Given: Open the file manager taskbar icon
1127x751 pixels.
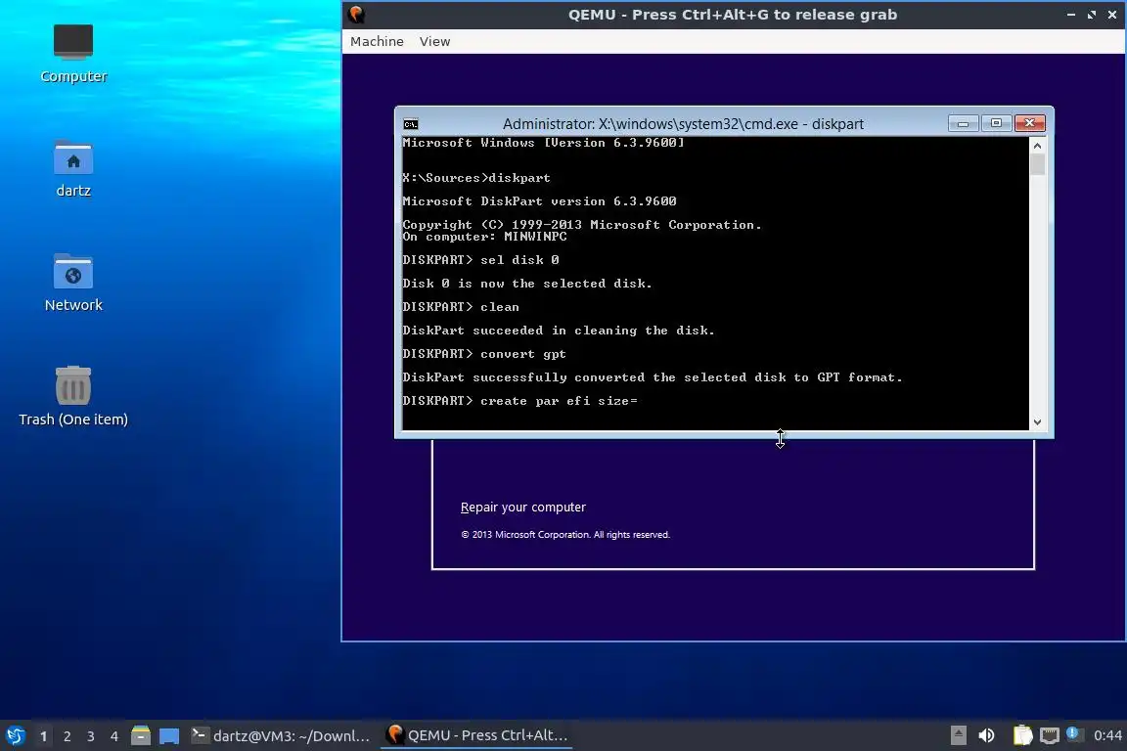Looking at the screenshot, I should 141,735.
